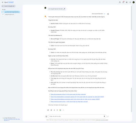Image resolution: width=136 pixels, height=123 pixels.
Task: Share the response via share icon
Action: click(57, 110)
